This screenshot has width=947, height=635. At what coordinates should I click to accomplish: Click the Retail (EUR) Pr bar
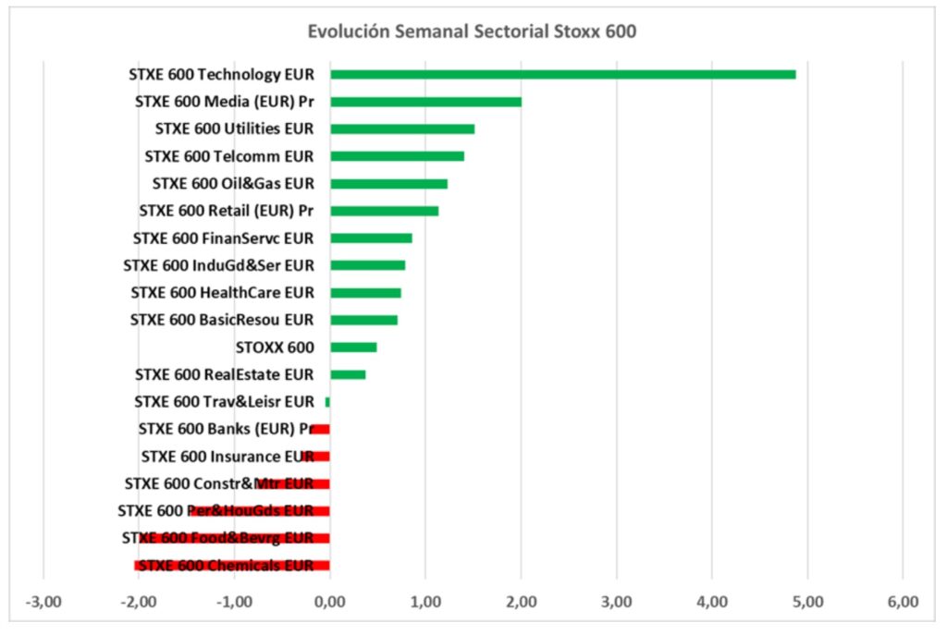pyautogui.click(x=384, y=211)
